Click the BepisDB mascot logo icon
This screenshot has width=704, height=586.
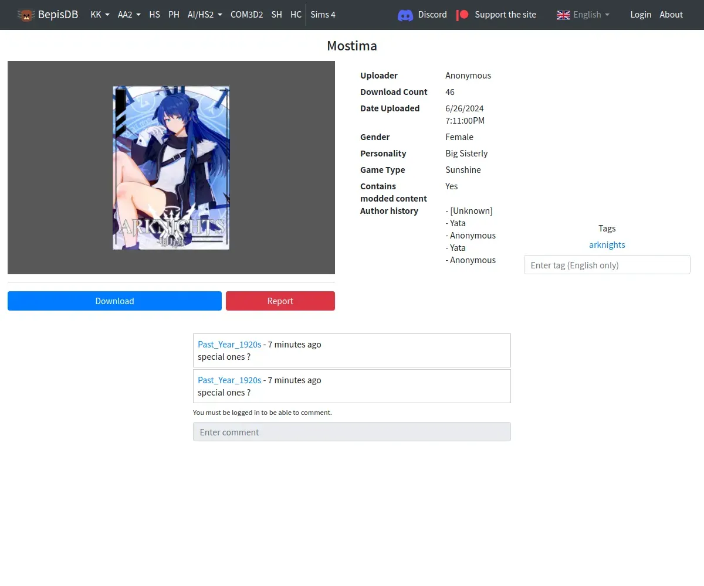(x=26, y=15)
